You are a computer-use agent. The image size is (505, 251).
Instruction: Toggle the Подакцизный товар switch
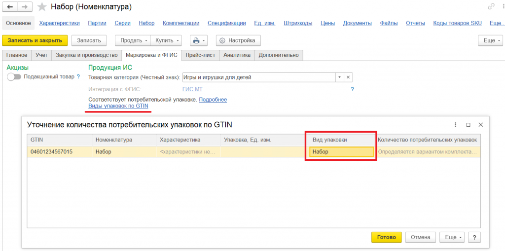[x=14, y=77]
